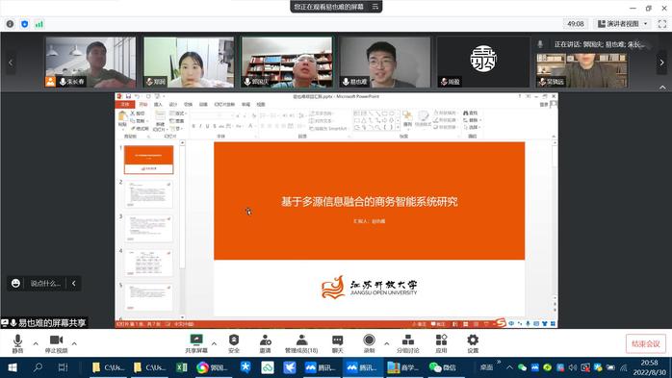Start 录制 recording

tap(369, 343)
